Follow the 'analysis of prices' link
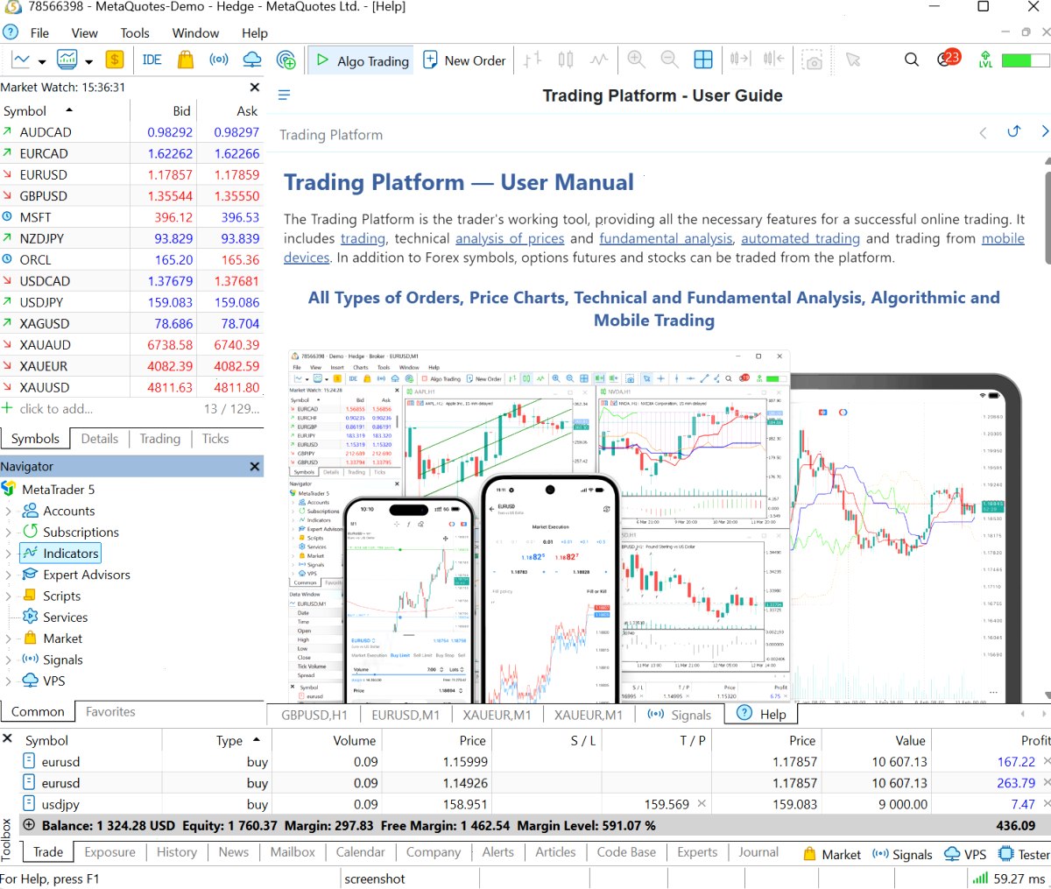The image size is (1051, 889). coord(510,238)
